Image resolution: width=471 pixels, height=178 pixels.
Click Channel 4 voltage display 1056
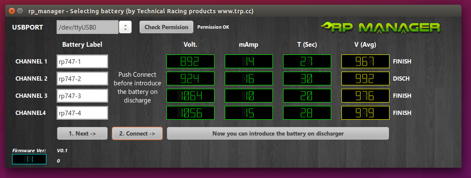point(190,113)
